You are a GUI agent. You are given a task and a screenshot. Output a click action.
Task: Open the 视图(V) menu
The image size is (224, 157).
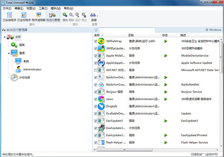click(31, 9)
